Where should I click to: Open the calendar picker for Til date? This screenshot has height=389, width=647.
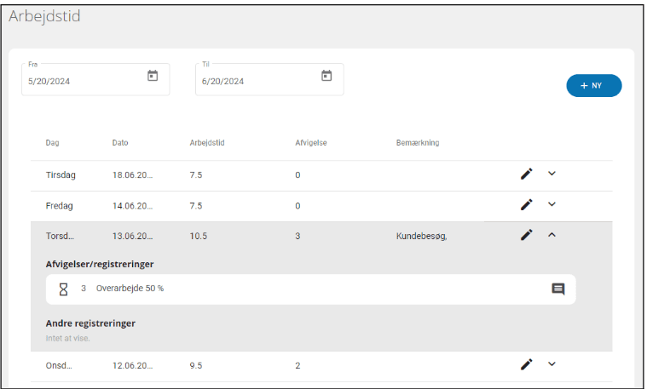326,76
